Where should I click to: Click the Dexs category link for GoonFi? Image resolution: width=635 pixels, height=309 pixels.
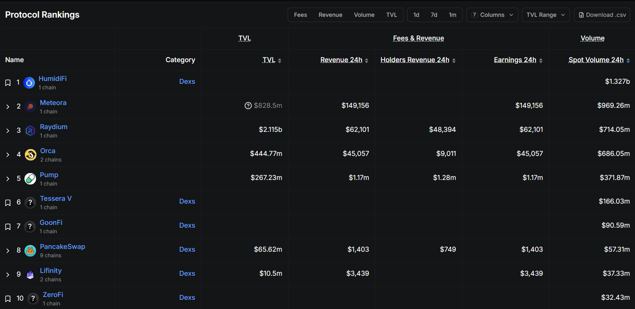[x=187, y=225]
